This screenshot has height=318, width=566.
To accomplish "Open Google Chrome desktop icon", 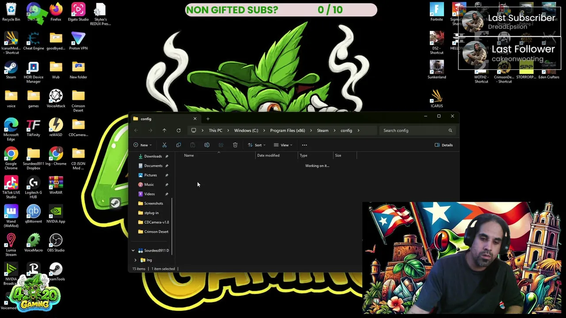I will tap(11, 159).
